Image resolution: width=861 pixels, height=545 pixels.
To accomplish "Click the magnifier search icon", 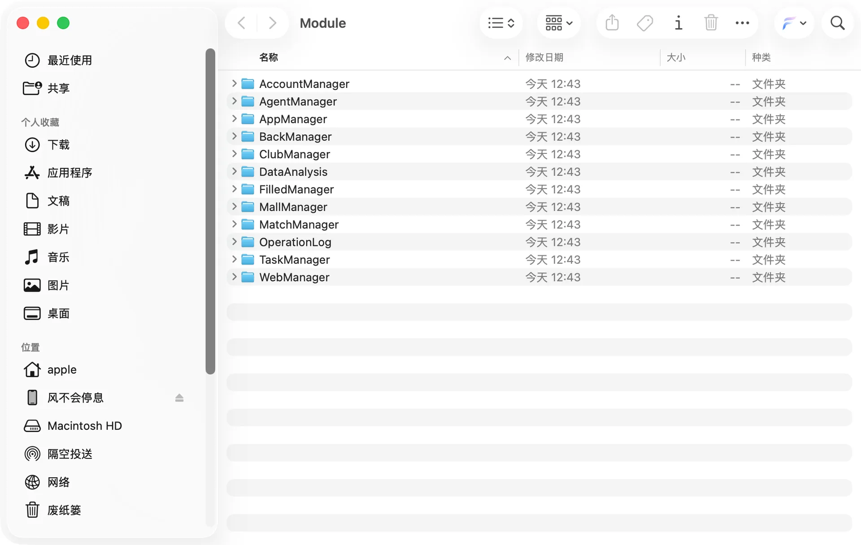I will tap(837, 23).
